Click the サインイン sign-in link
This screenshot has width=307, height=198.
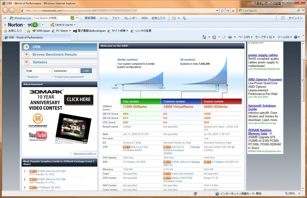click(x=295, y=18)
